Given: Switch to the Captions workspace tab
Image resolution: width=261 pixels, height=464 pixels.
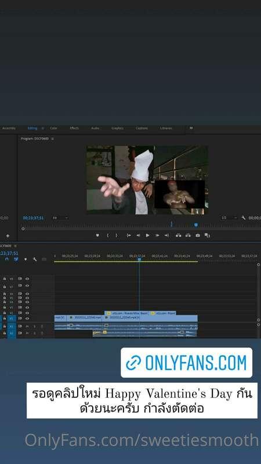Looking at the screenshot, I should point(142,128).
